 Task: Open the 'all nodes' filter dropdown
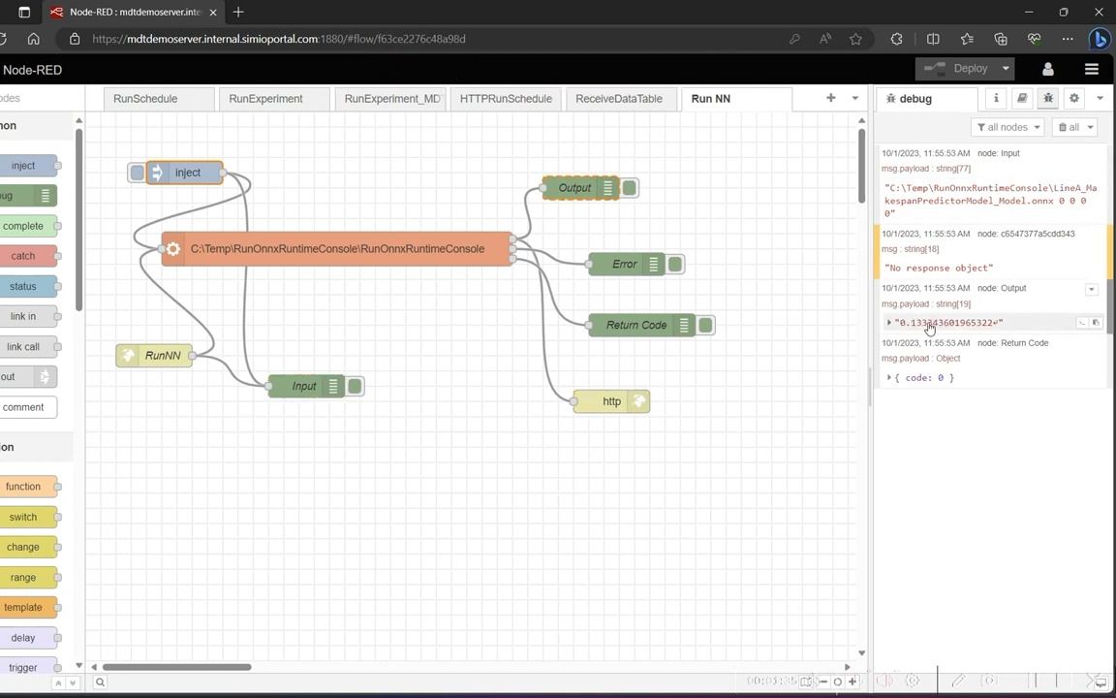[1008, 127]
